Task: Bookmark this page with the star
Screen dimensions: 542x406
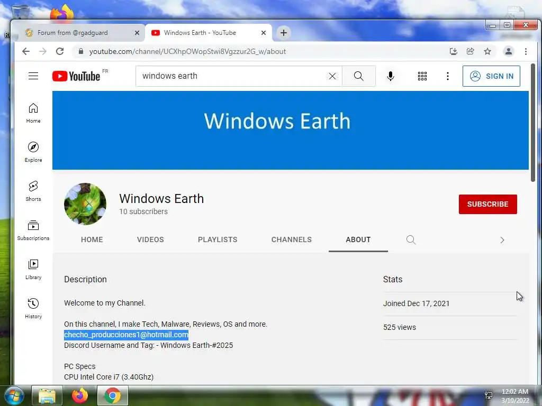Action: pos(487,51)
